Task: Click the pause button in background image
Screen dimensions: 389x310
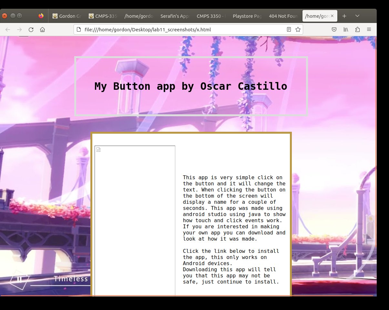Action: tap(19, 279)
